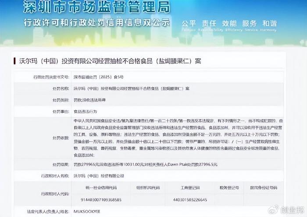Click the 工商登记码 column header

(190, 188)
